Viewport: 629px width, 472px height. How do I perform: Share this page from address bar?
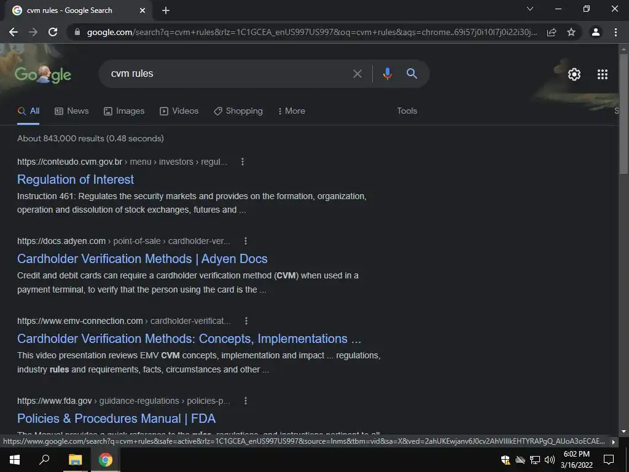coord(552,32)
